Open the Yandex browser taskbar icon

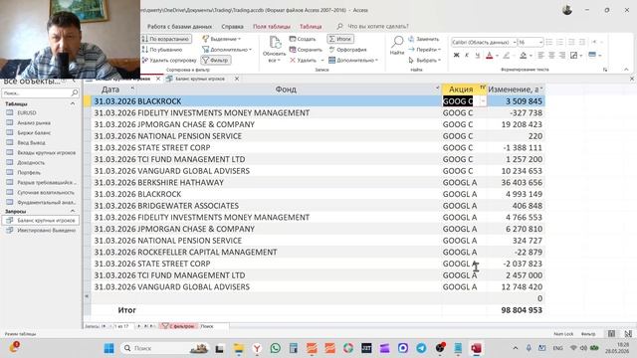(x=257, y=348)
